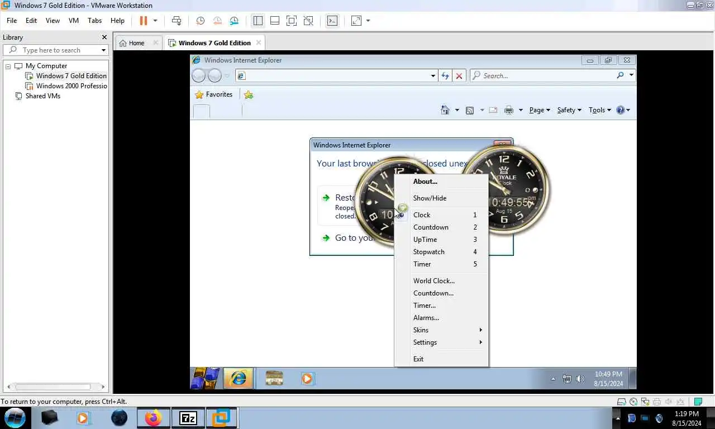Collapse the My Computer tree node

[8, 66]
